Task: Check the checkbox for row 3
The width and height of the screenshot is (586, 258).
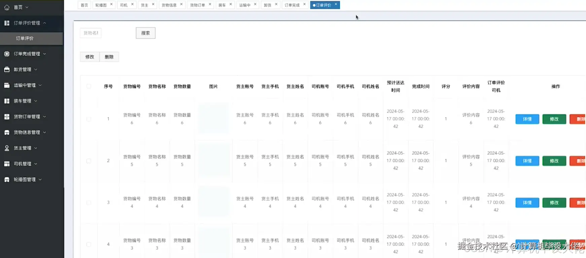Action: point(89,202)
